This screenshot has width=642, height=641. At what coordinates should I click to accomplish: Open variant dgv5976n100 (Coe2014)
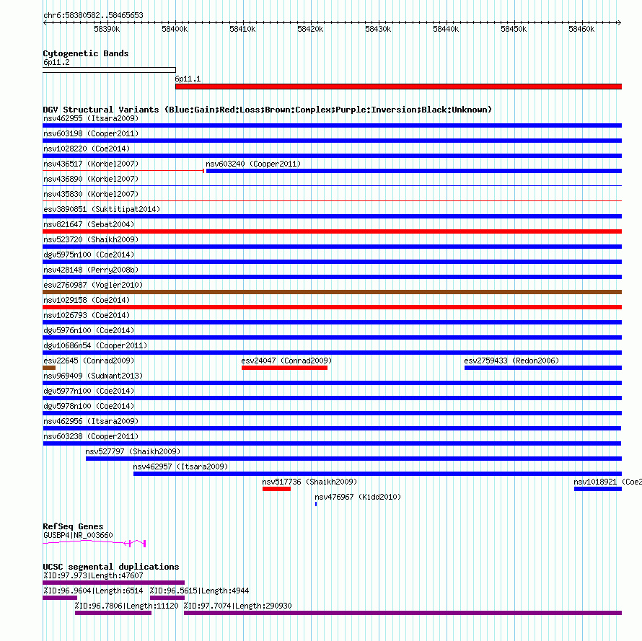tap(89, 330)
